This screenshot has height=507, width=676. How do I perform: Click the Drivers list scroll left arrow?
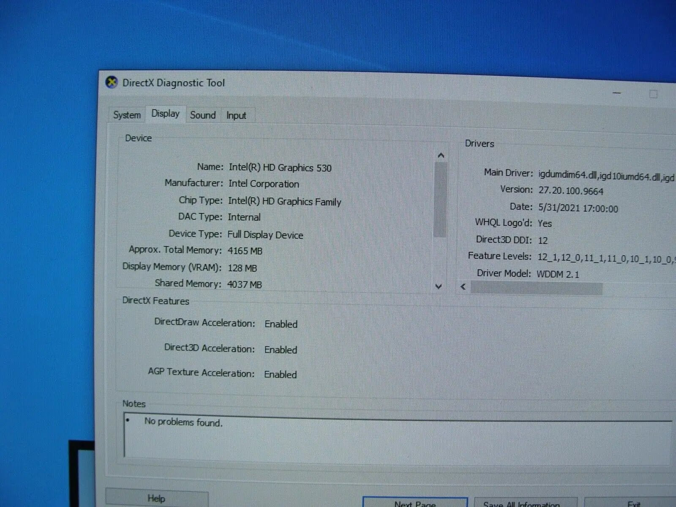click(x=463, y=287)
